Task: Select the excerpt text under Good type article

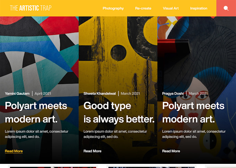Action: click(115, 134)
